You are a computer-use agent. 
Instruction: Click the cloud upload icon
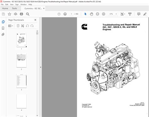[x=15, y=14]
